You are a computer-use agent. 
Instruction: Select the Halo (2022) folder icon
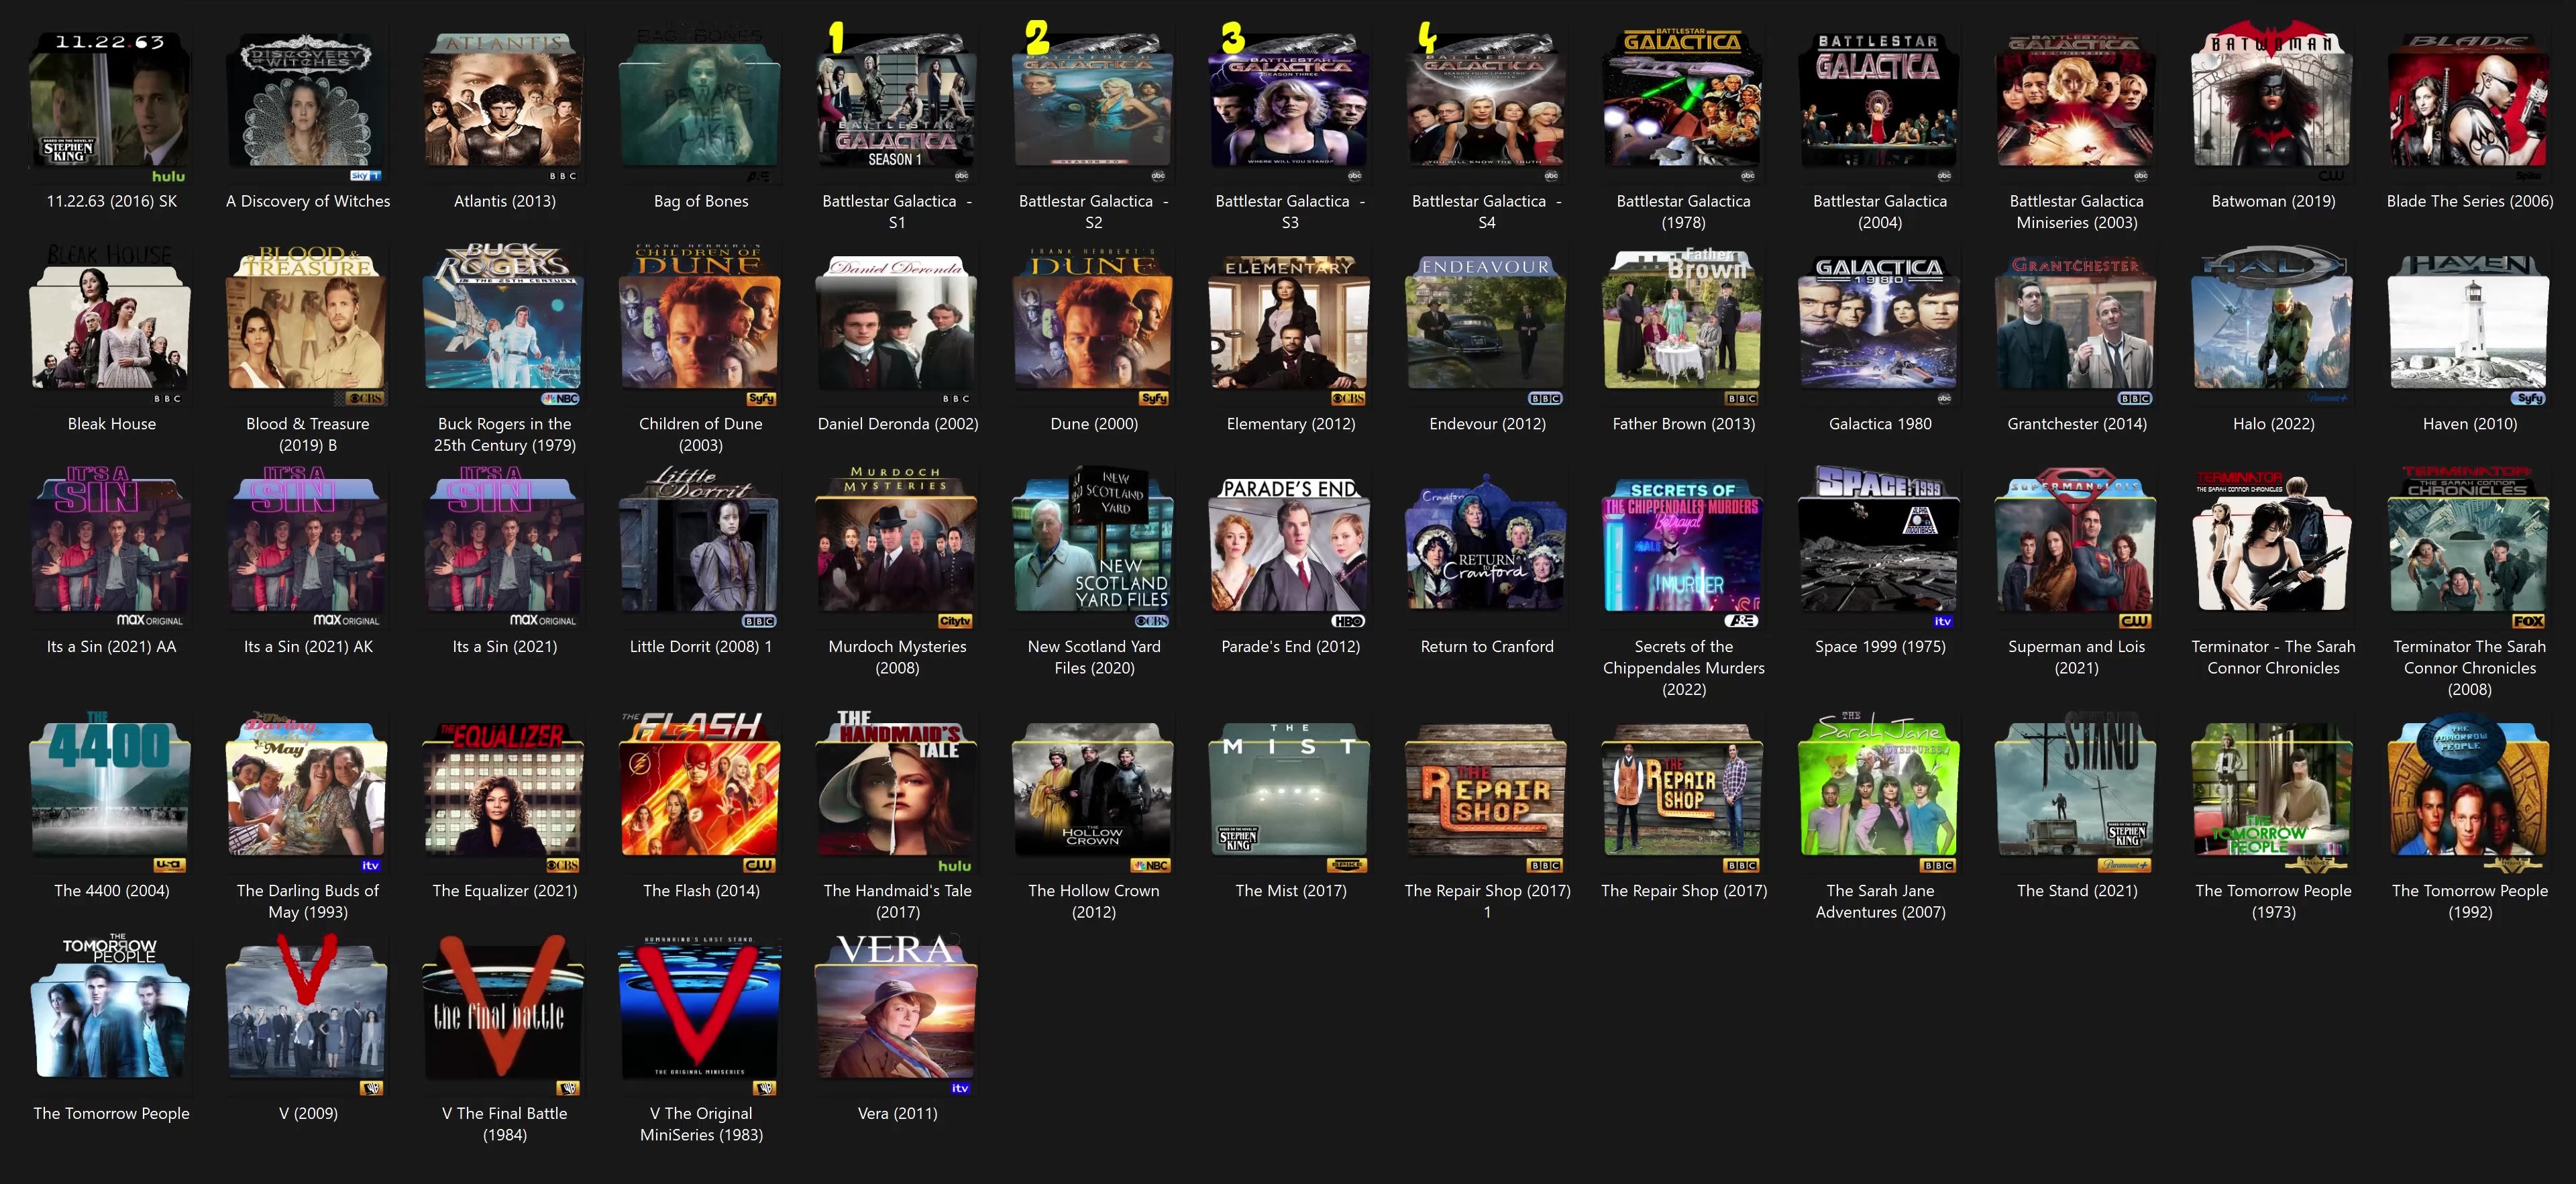[x=2273, y=325]
